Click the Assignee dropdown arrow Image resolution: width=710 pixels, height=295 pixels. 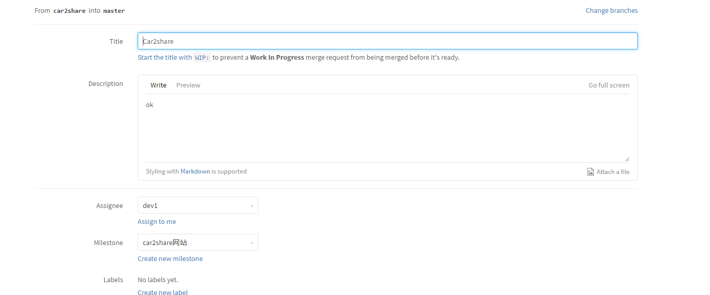pos(251,206)
